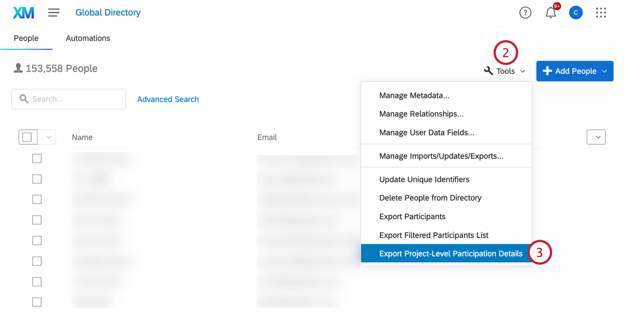Choose Manage Metadata from Tools menu

(x=414, y=95)
